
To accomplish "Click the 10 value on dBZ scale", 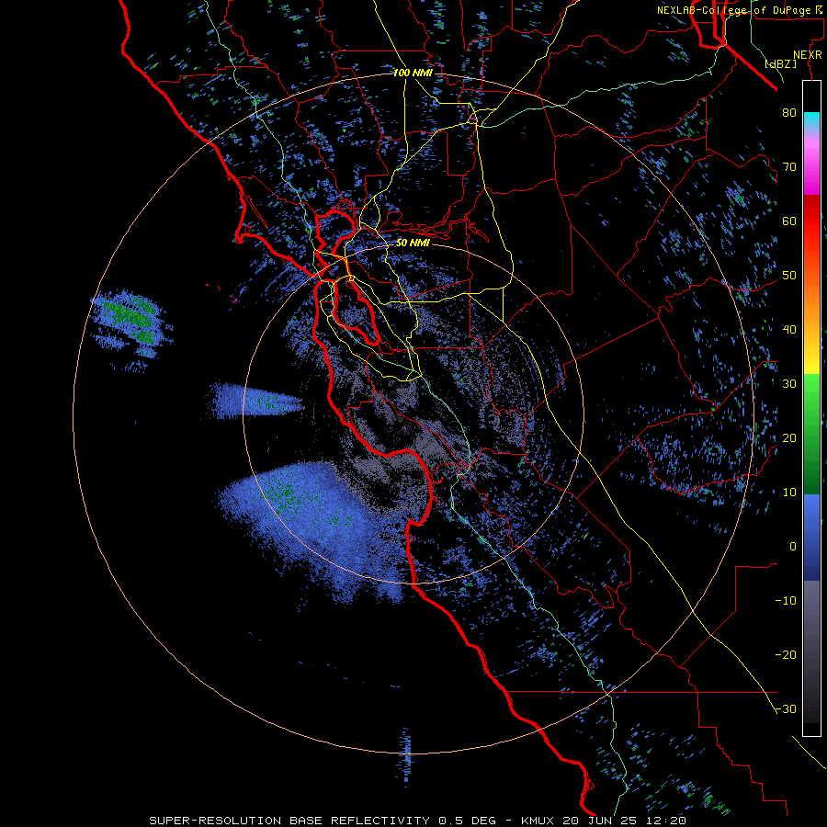I will 789,493.
